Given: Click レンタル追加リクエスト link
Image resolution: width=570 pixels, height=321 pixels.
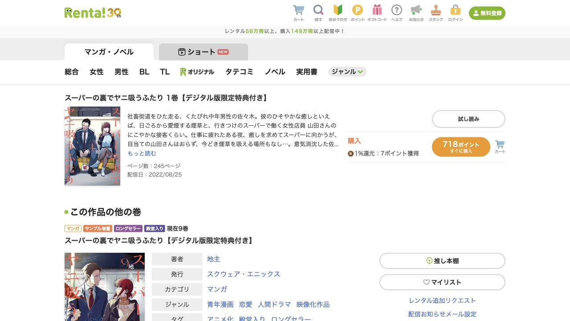Looking at the screenshot, I should point(442,300).
